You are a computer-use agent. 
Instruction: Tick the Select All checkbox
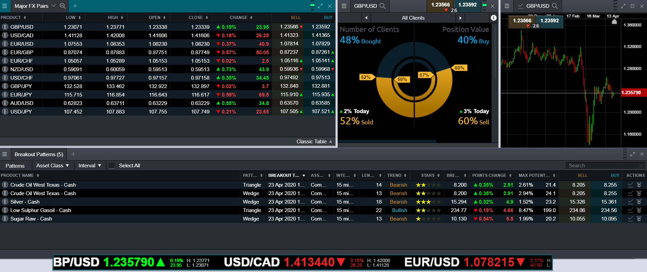pos(111,165)
